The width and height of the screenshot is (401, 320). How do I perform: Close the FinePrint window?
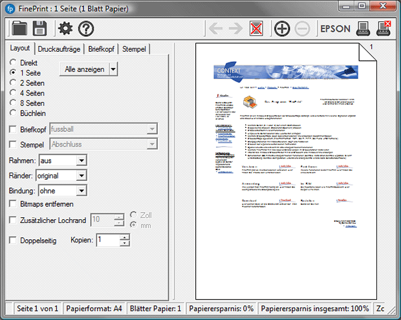tap(383, 6)
